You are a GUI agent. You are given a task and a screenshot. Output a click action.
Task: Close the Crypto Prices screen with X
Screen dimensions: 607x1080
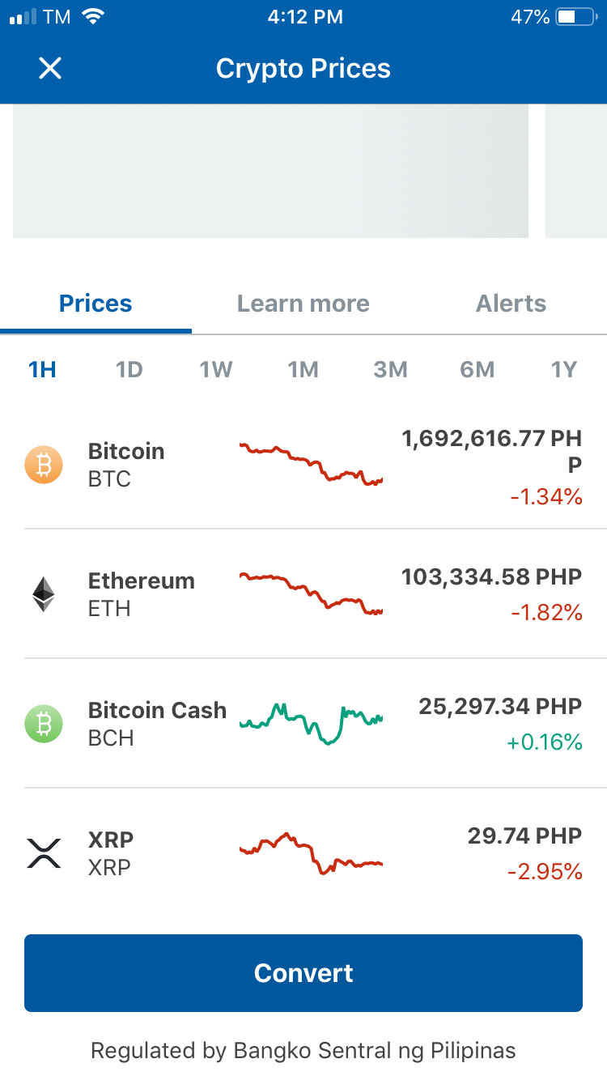[x=50, y=68]
